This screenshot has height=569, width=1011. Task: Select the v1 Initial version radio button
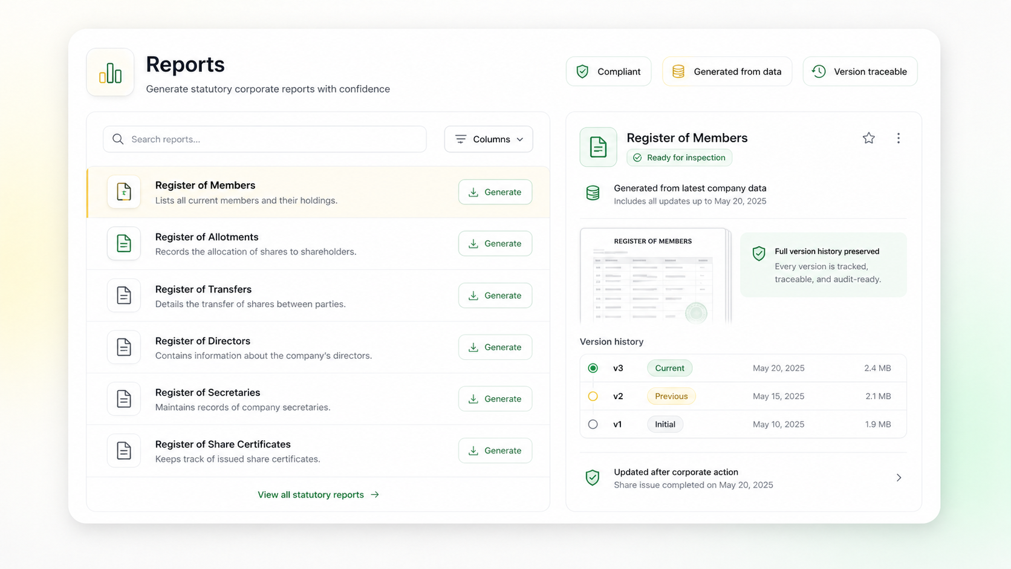tap(593, 424)
